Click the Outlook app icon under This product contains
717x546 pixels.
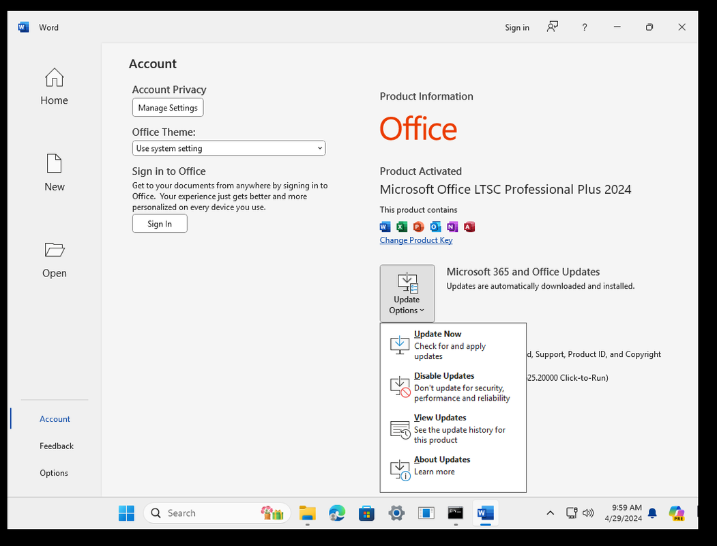pos(436,227)
